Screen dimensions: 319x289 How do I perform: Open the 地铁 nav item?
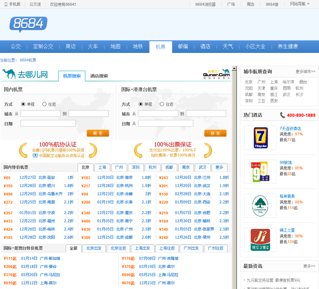(x=138, y=47)
